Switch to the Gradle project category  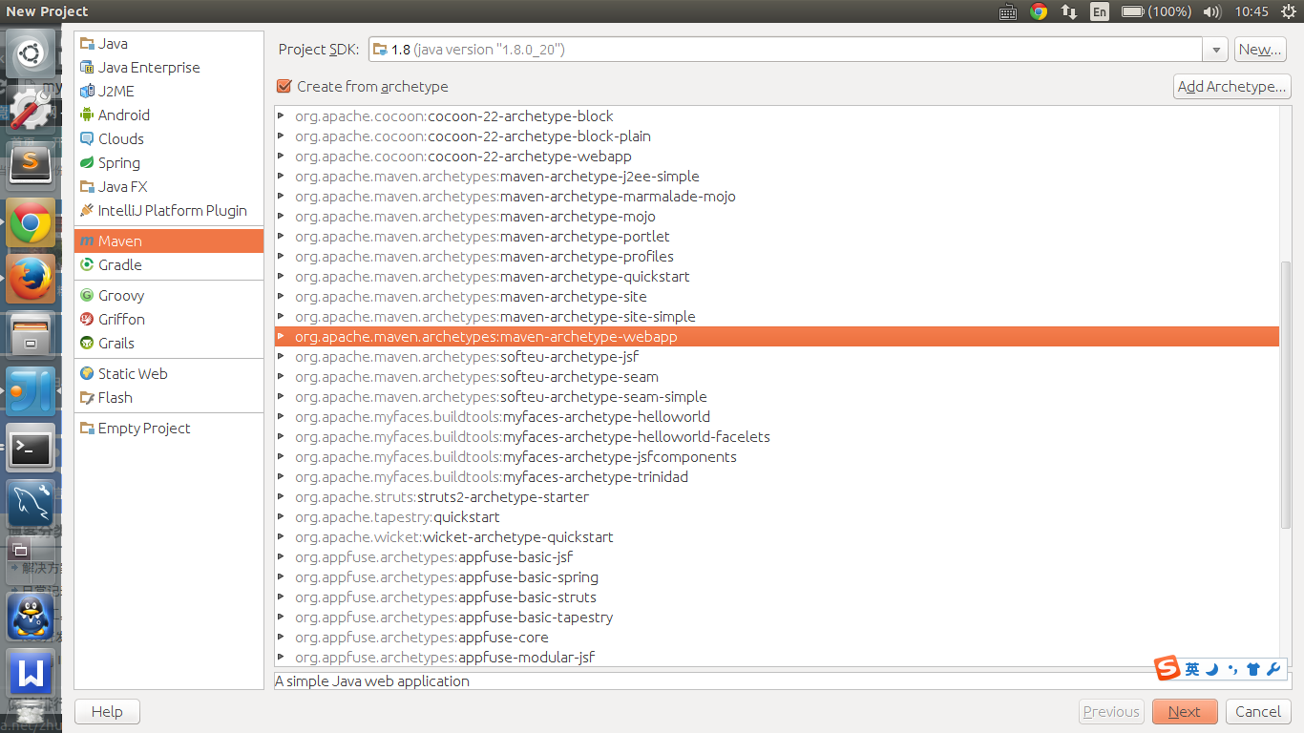coord(169,265)
